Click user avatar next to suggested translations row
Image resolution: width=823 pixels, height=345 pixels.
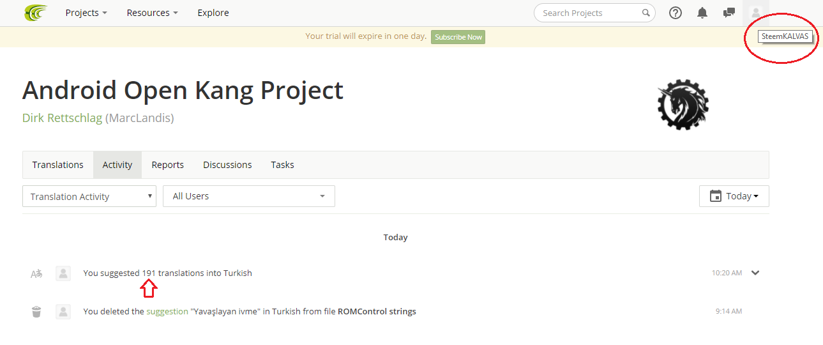63,273
